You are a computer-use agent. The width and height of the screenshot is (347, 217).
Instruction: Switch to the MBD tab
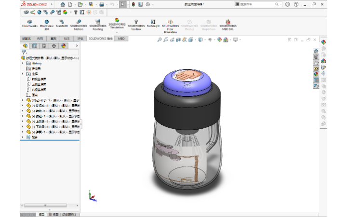121,38
